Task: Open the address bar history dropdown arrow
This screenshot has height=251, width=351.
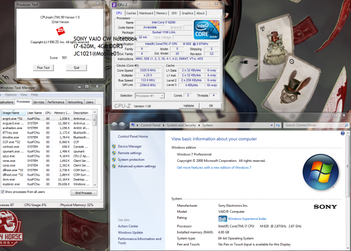Action: click(272, 125)
